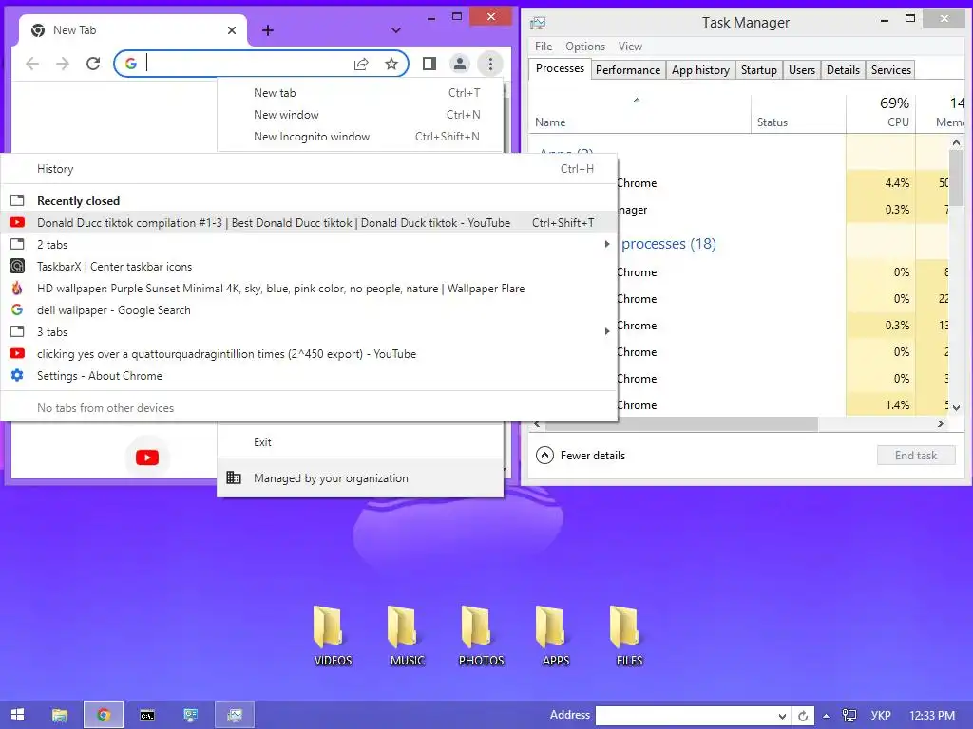Sort processes by the CPU column
The image size is (973, 729).
pyautogui.click(x=881, y=114)
